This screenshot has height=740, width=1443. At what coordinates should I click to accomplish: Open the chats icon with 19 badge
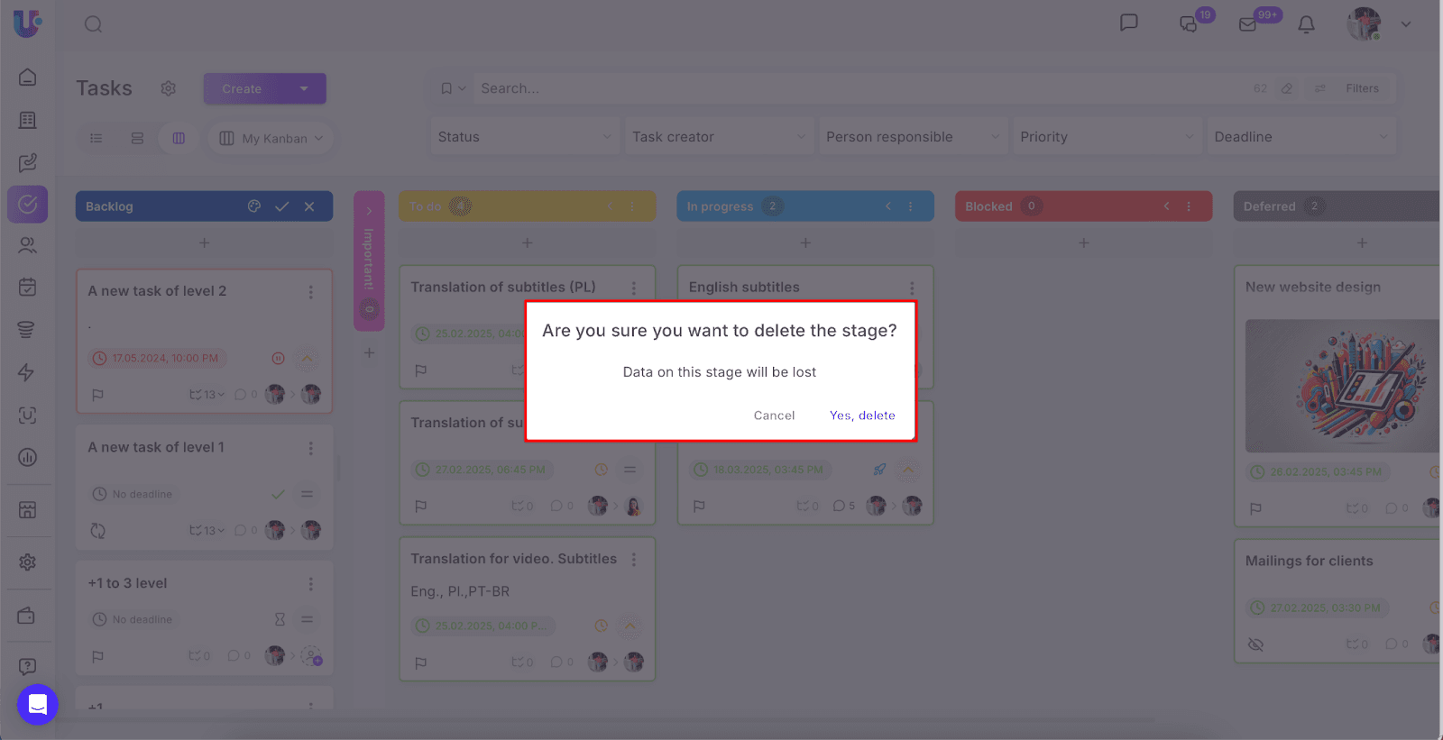click(1189, 24)
